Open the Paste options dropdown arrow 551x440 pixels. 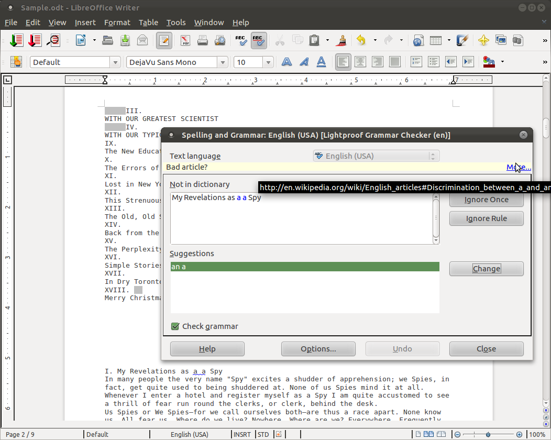coord(327,40)
